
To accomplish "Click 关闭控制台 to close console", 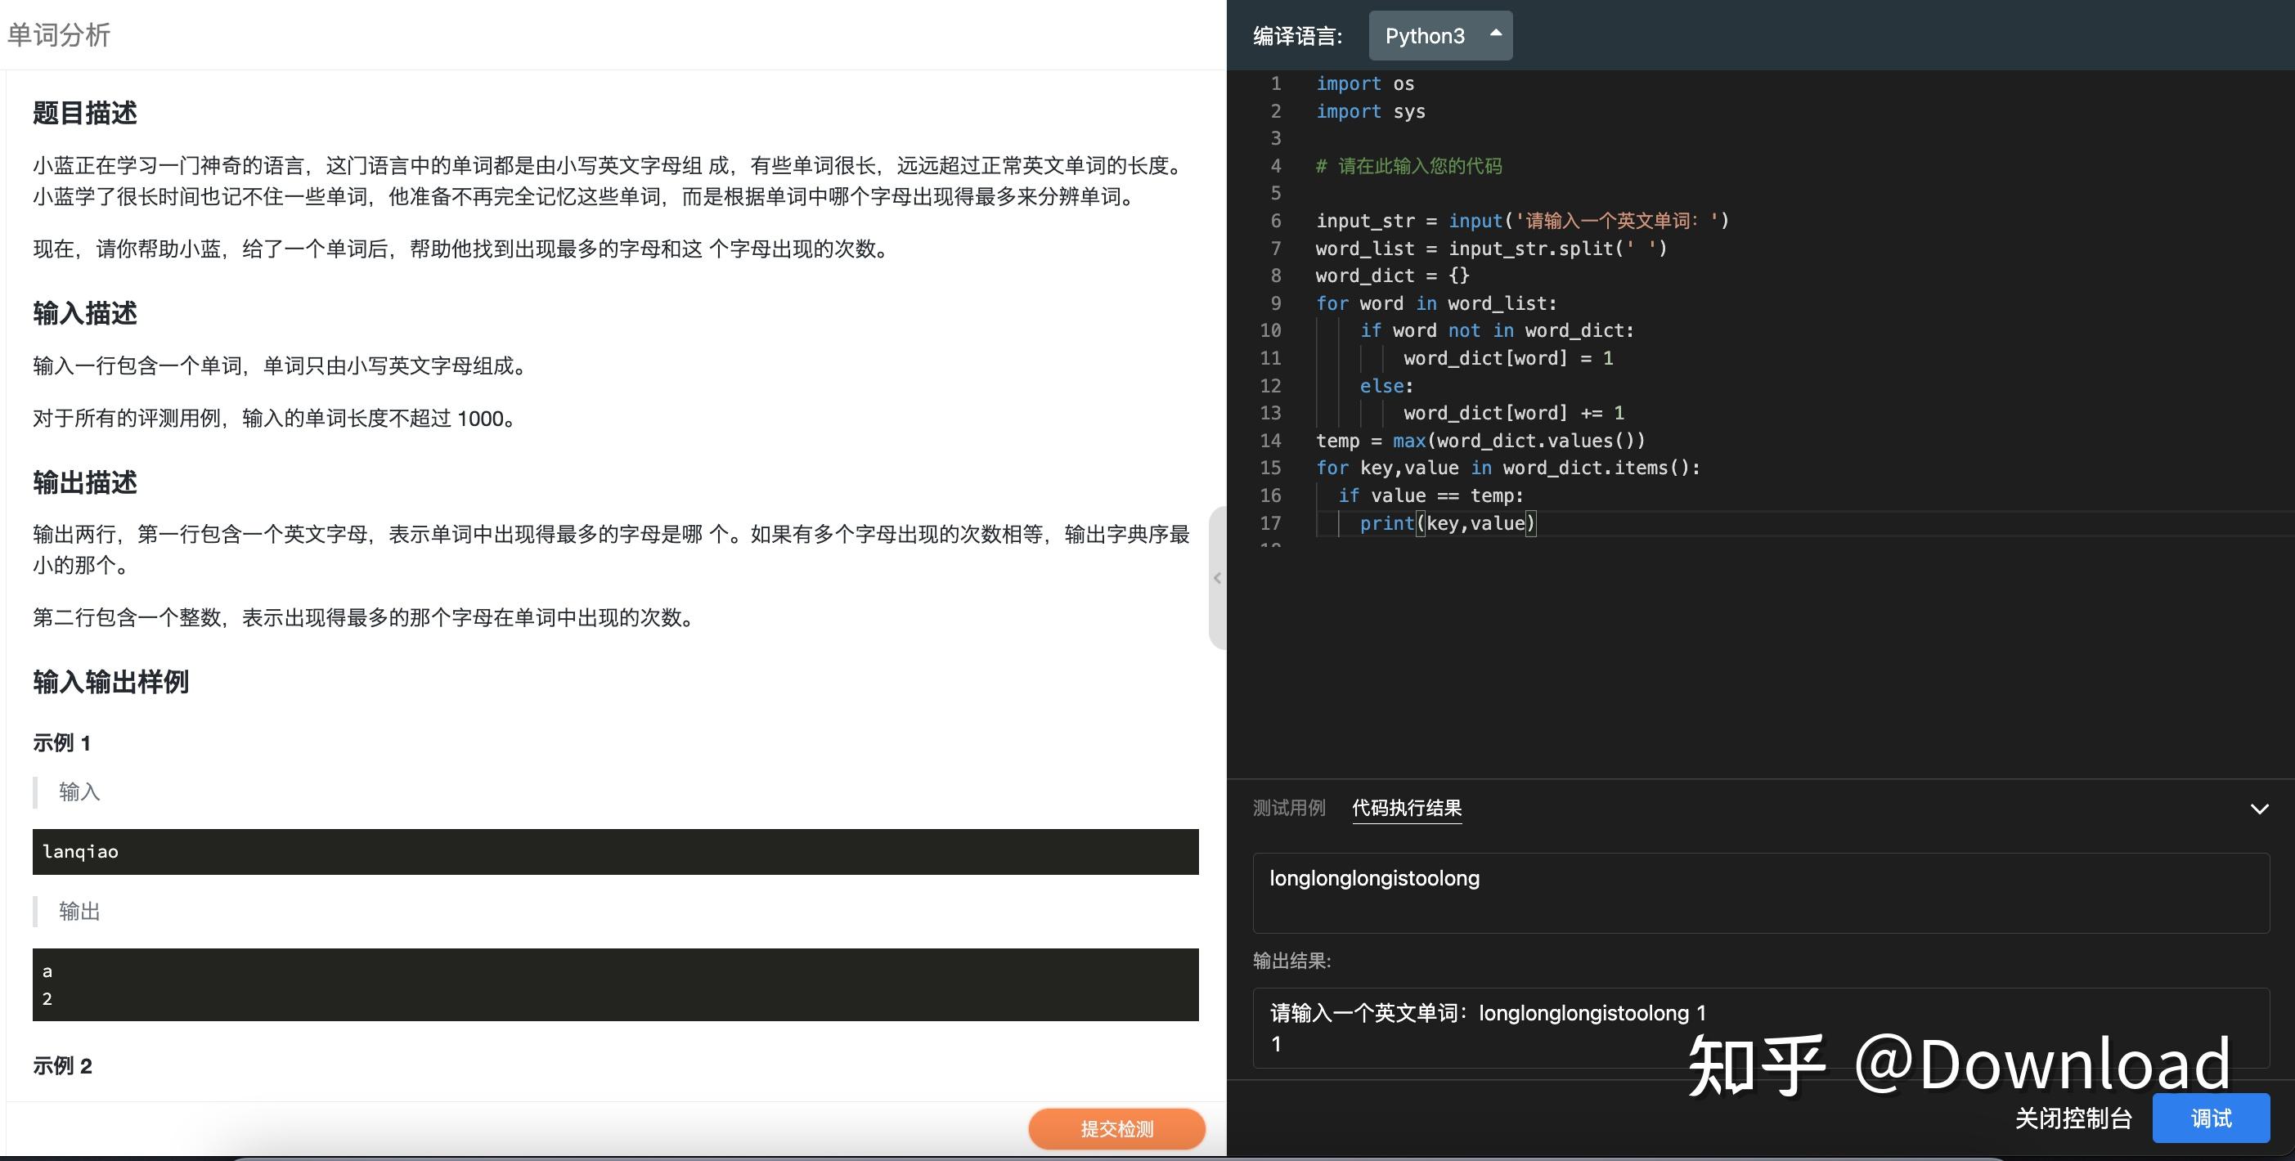I will coord(2073,1118).
